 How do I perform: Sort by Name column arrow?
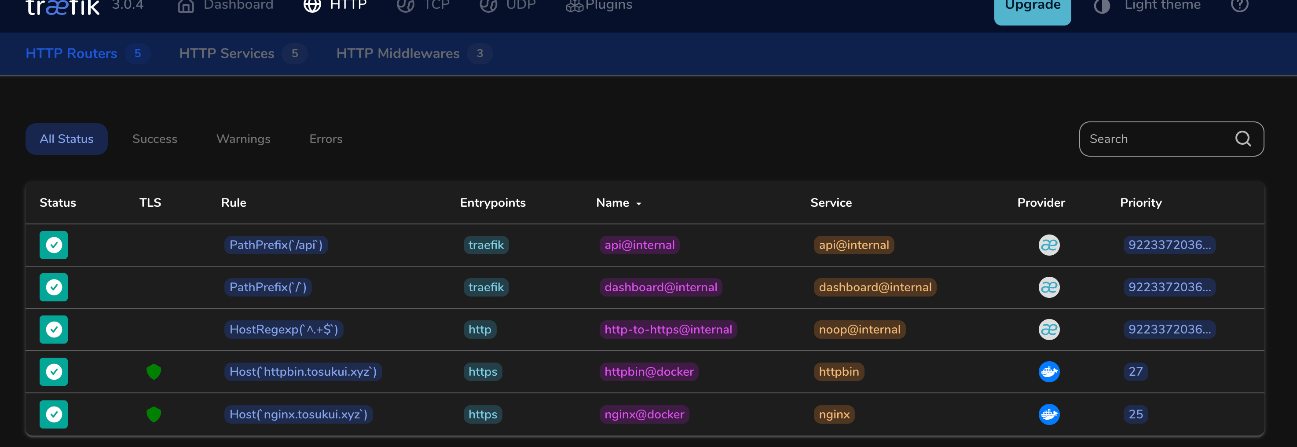click(x=639, y=203)
